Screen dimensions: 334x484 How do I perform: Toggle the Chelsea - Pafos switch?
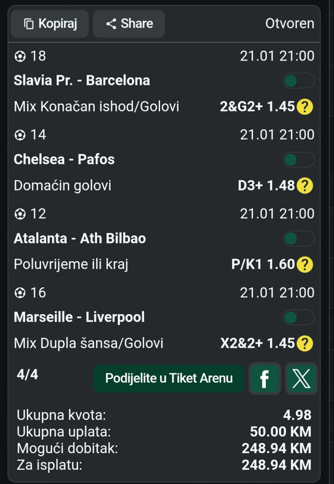point(299,160)
